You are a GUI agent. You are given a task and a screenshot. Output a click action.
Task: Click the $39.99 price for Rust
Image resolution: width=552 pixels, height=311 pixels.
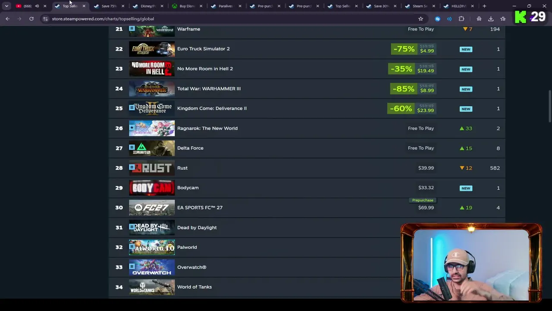pos(426,168)
